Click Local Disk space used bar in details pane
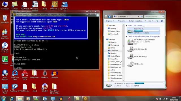This screenshot has height=101, width=181. (149, 83)
